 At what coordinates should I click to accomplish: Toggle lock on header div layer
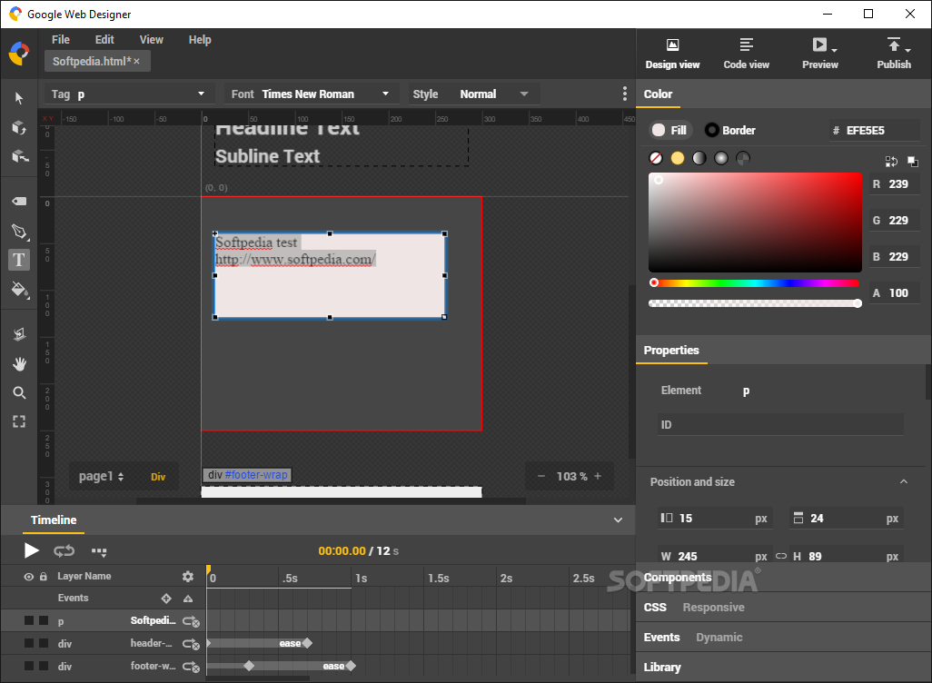(x=44, y=643)
